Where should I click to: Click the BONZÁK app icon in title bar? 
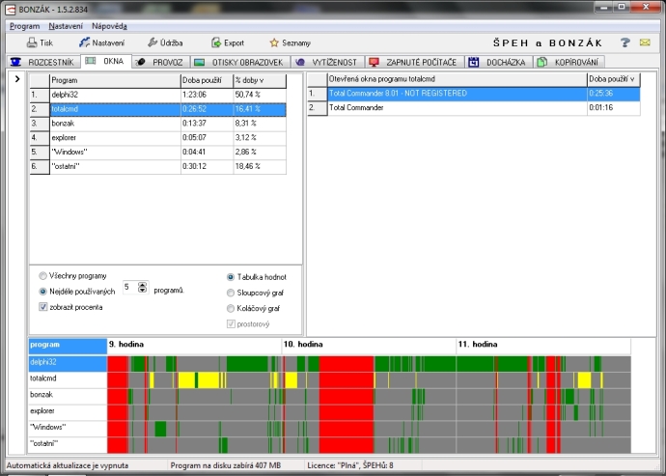[x=11, y=9]
